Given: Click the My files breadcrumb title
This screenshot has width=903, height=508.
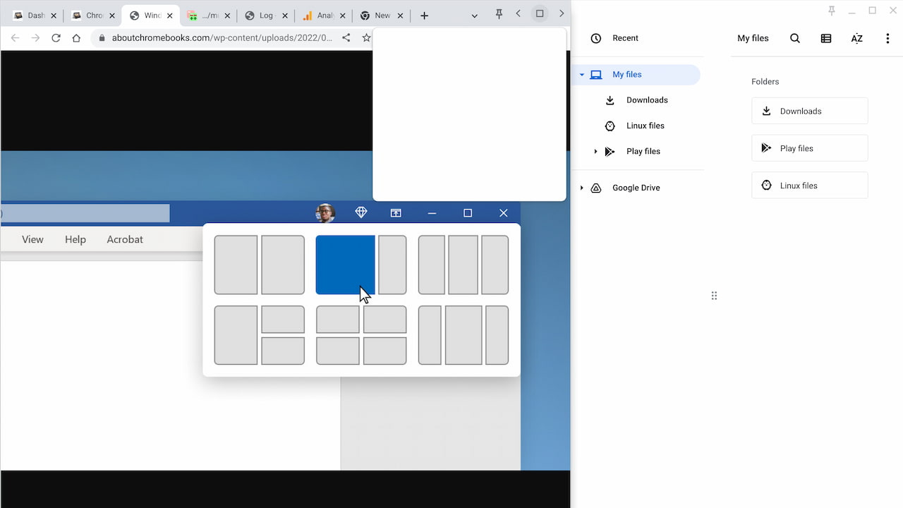Looking at the screenshot, I should (753, 38).
